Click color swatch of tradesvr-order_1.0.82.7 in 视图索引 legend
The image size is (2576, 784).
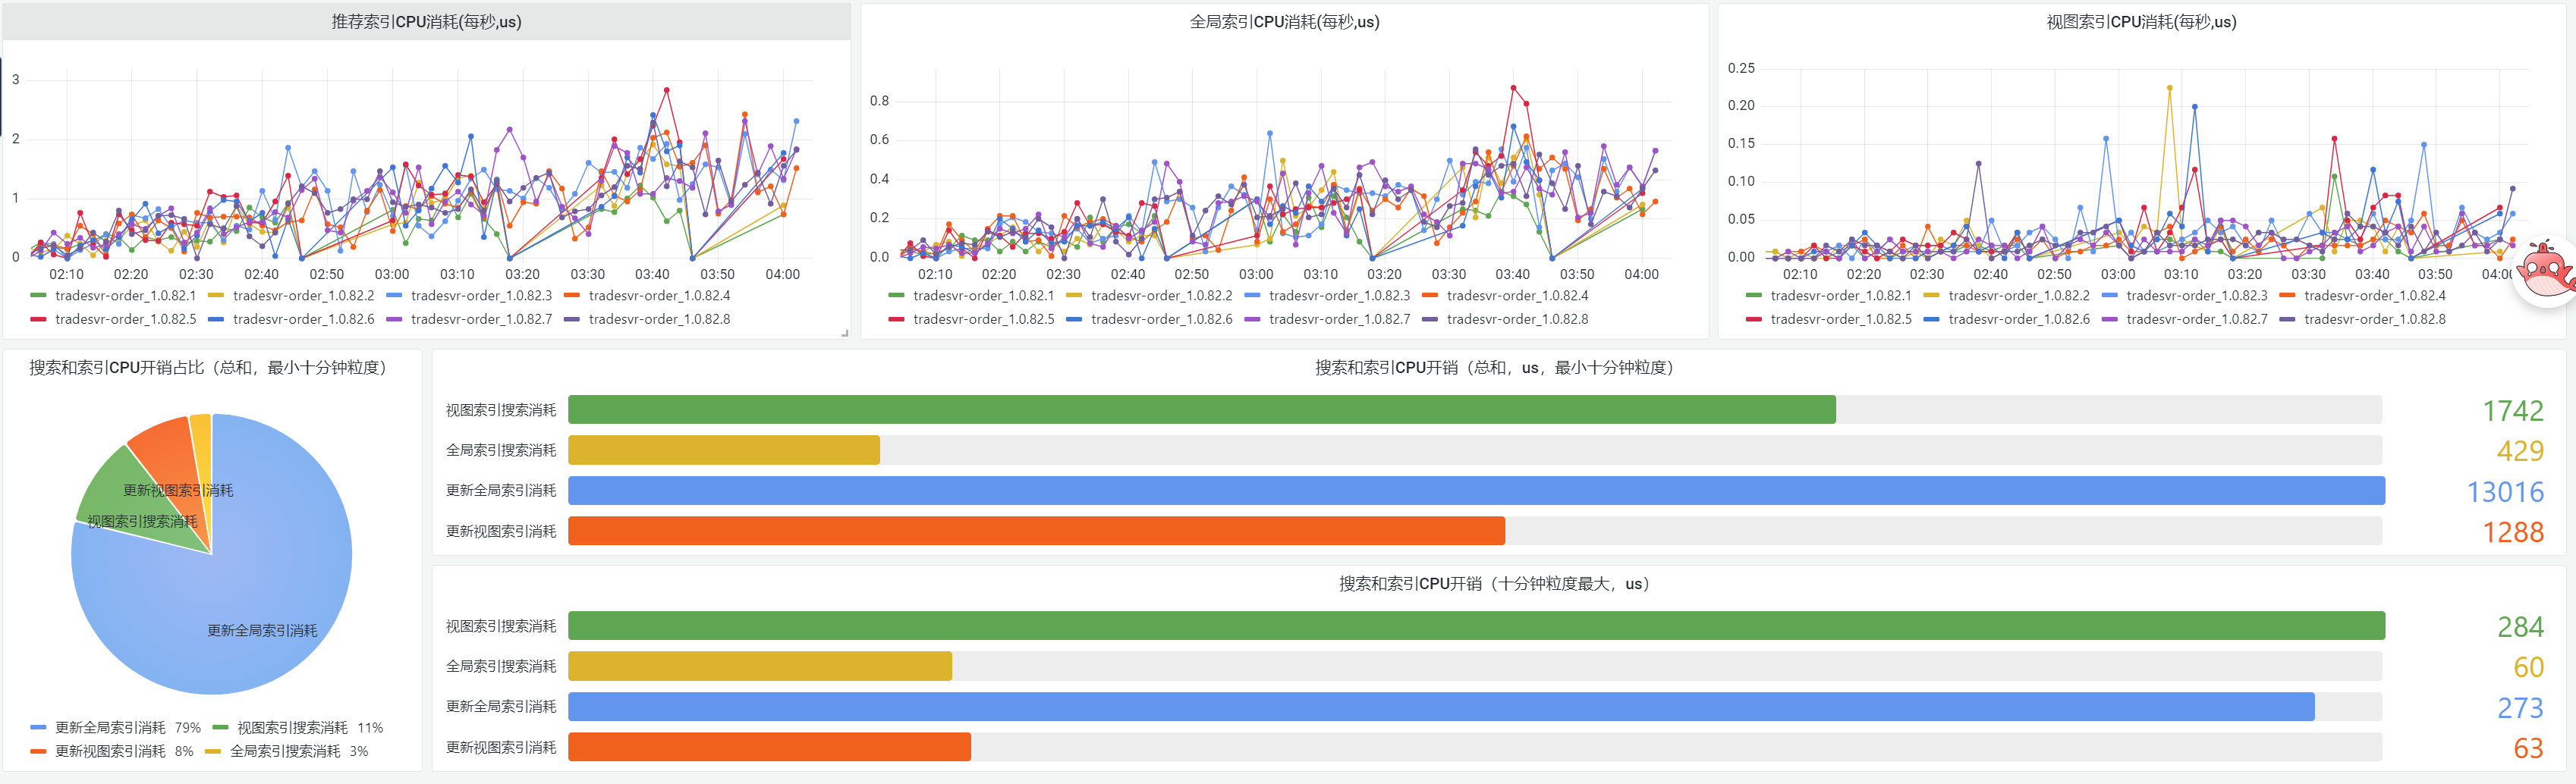click(2110, 320)
